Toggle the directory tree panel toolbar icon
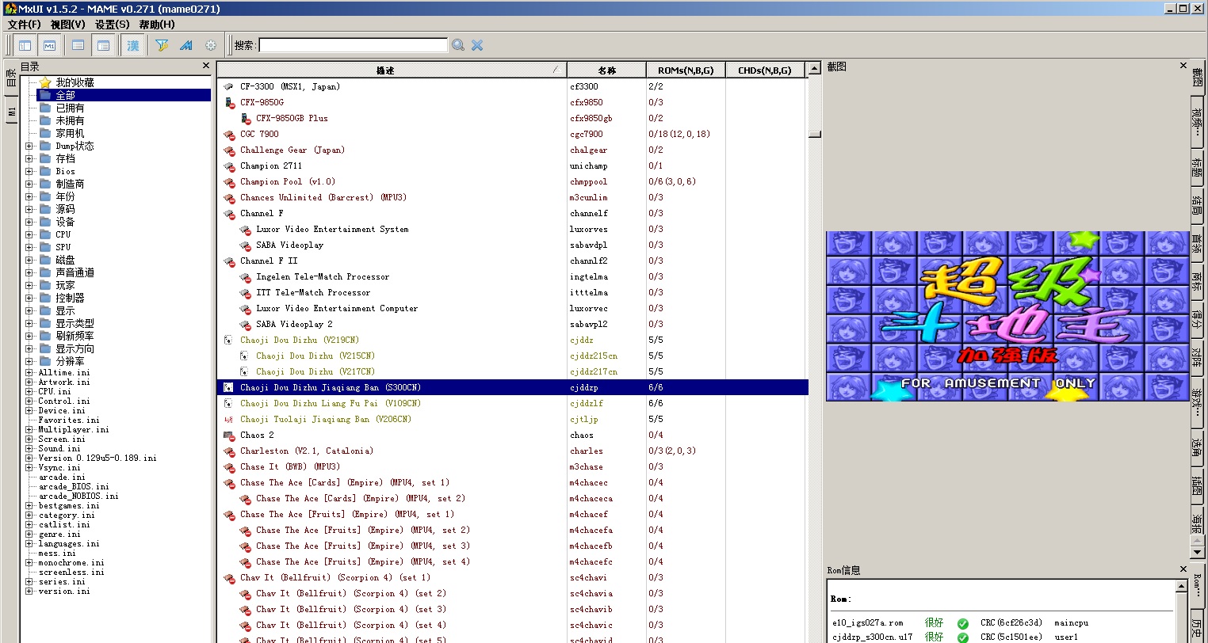This screenshot has width=1208, height=643. click(25, 45)
